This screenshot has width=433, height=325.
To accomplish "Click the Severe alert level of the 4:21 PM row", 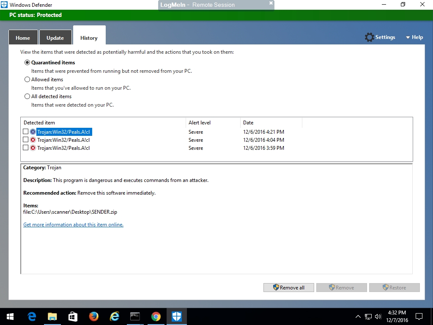I will coord(196,132).
